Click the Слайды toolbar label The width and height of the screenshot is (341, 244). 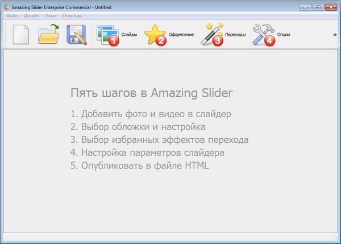129,35
